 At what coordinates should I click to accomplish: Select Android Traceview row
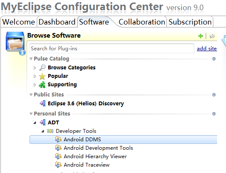[x=87, y=165]
